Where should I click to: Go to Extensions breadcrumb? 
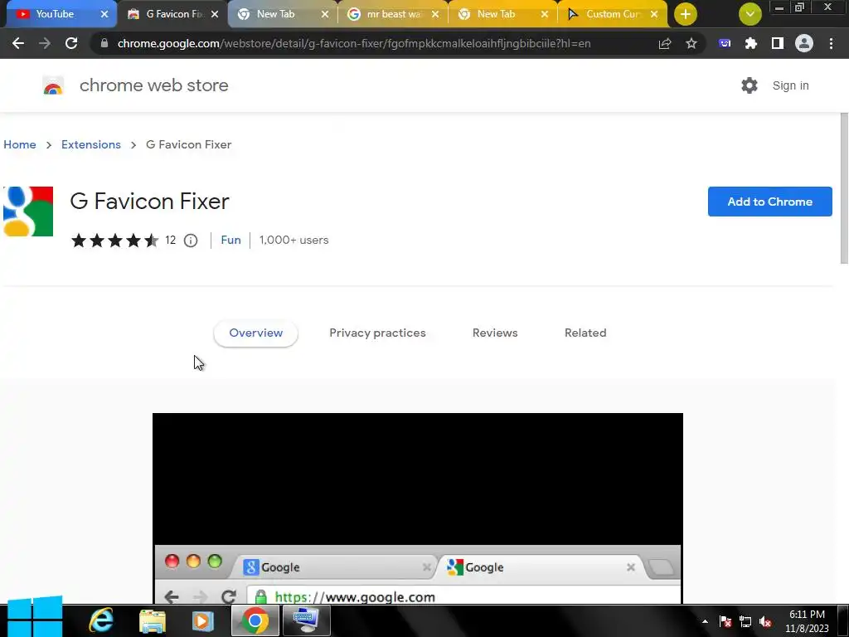[x=91, y=144]
